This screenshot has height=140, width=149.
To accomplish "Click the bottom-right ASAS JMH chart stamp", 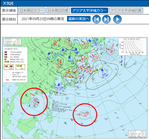I will (137, 134).
